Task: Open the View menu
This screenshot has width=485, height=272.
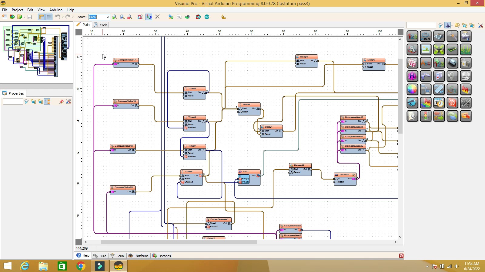Action: coord(41,10)
